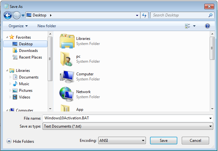Click the navigation pane scroll down arrow
This screenshot has height=151, width=218.
pyautogui.click(x=50, y=109)
